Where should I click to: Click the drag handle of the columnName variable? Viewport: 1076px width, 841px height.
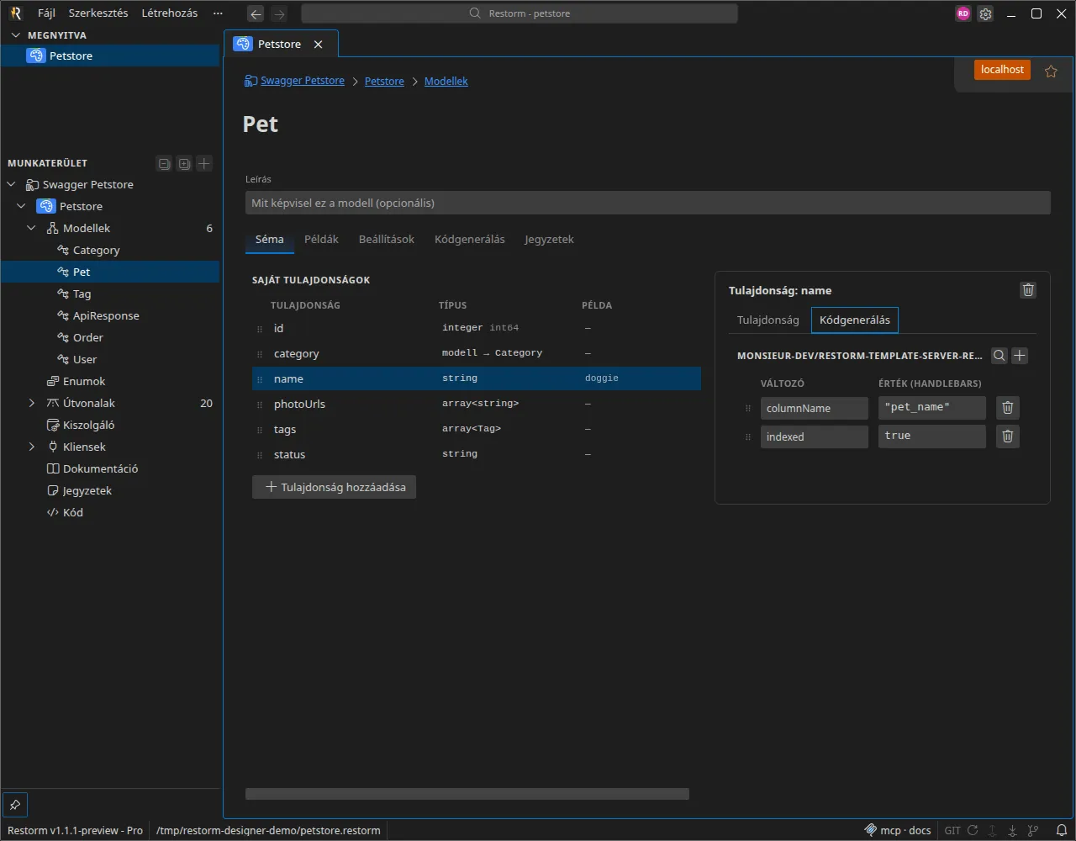coord(748,409)
